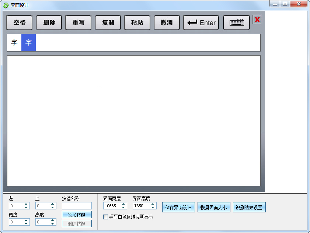Click the 粘贴 (paste) button
This screenshot has width=310, height=233.
137,23
